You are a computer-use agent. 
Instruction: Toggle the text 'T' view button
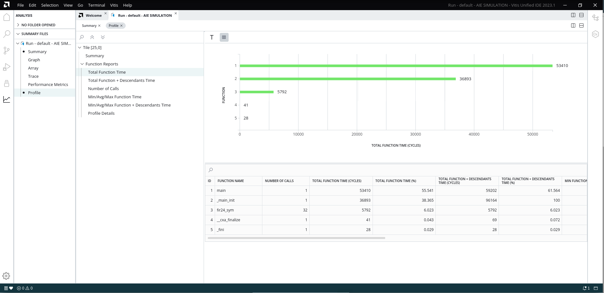point(212,37)
